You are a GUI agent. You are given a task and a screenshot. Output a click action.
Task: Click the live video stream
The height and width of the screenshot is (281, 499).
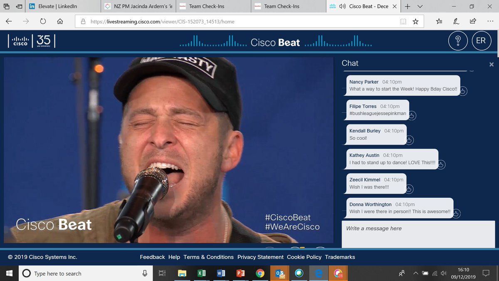click(169, 150)
